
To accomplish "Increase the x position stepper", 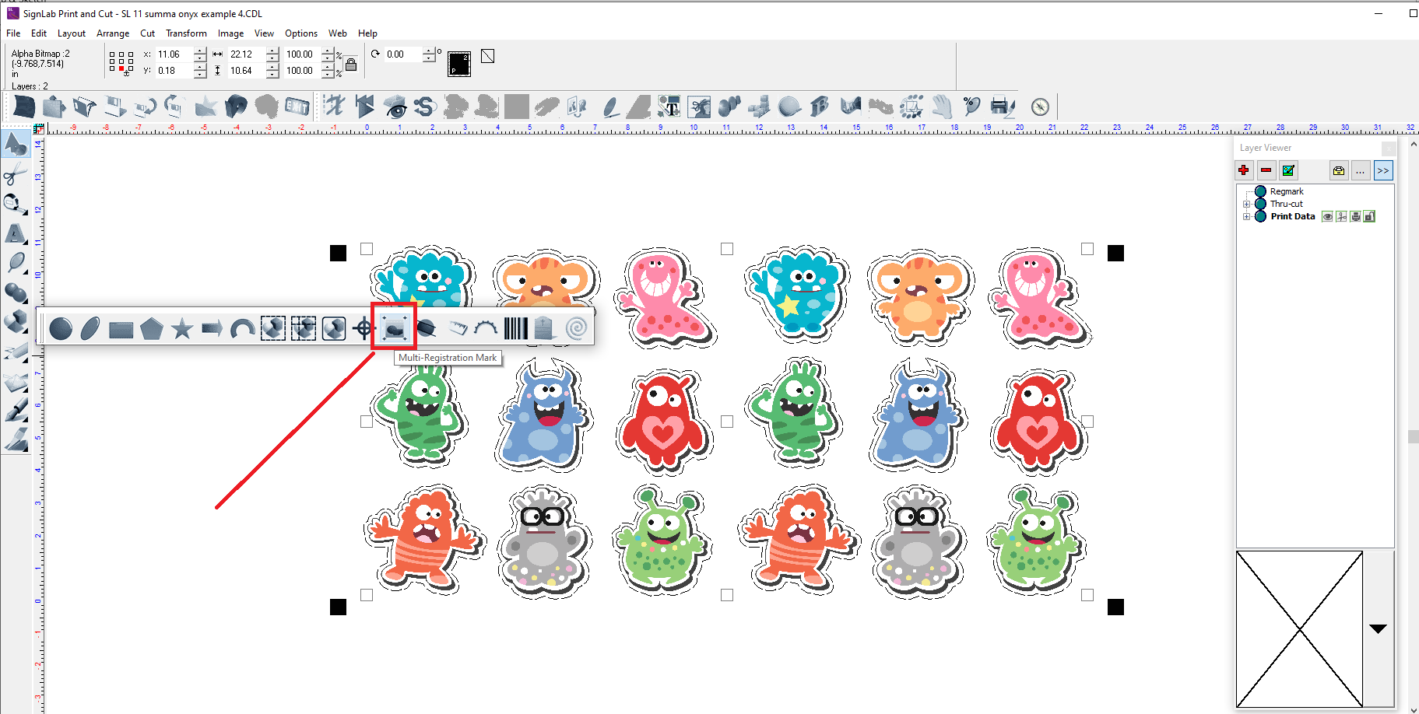I will (200, 51).
